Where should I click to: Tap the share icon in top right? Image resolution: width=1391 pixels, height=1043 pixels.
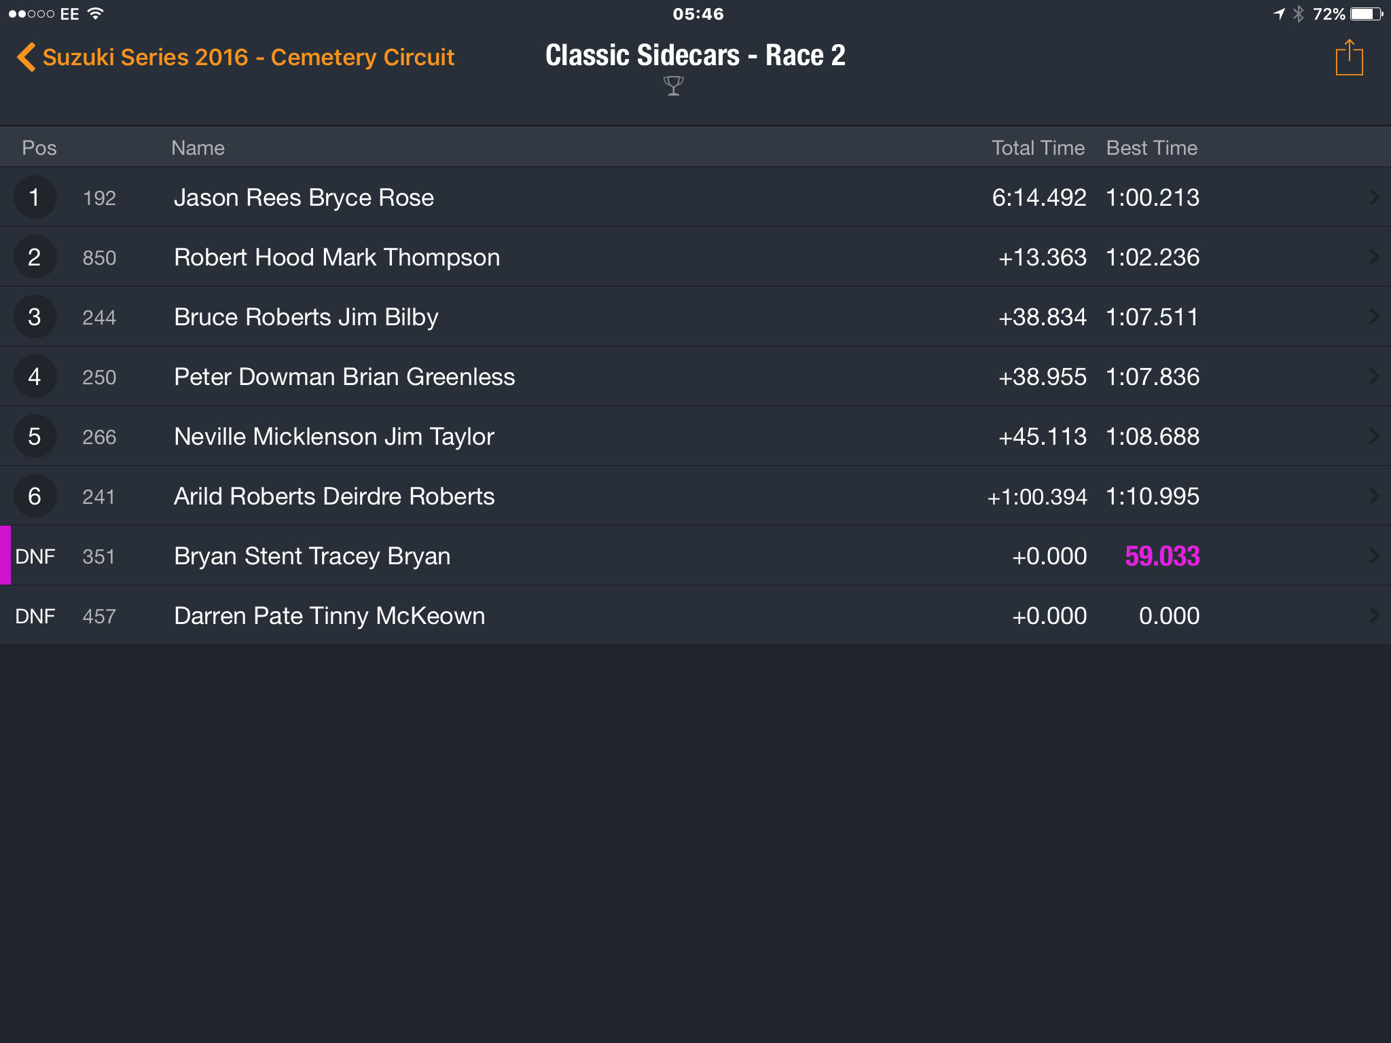1349,58
